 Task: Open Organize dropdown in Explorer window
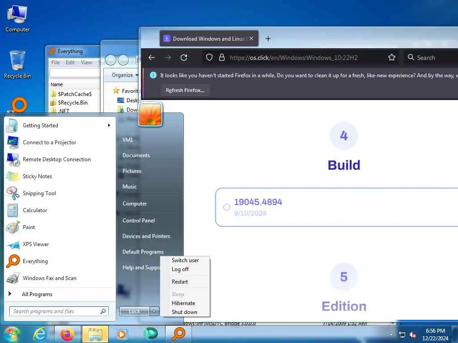coord(125,75)
